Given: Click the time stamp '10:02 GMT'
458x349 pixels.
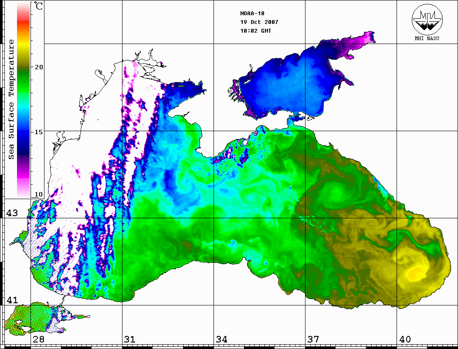Looking at the screenshot, I should 255,30.
